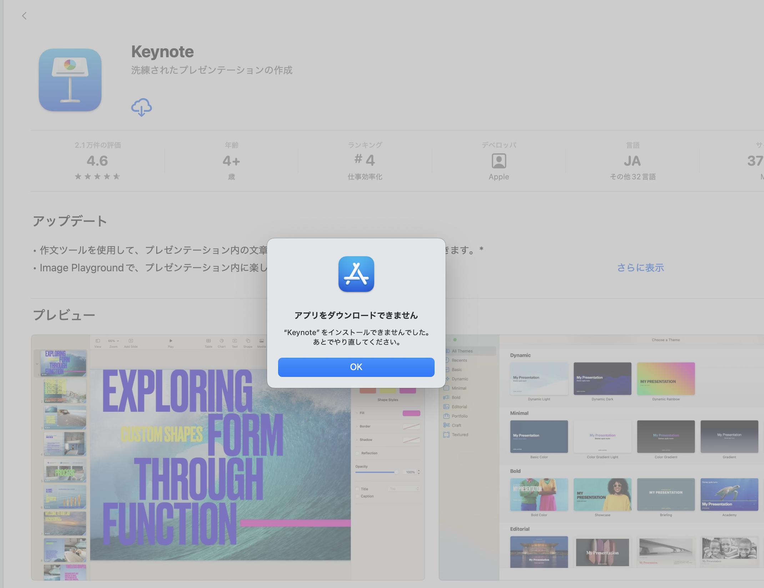The height and width of the screenshot is (588, 764).
Task: Click the Apple developer icon
Action: pos(499,161)
